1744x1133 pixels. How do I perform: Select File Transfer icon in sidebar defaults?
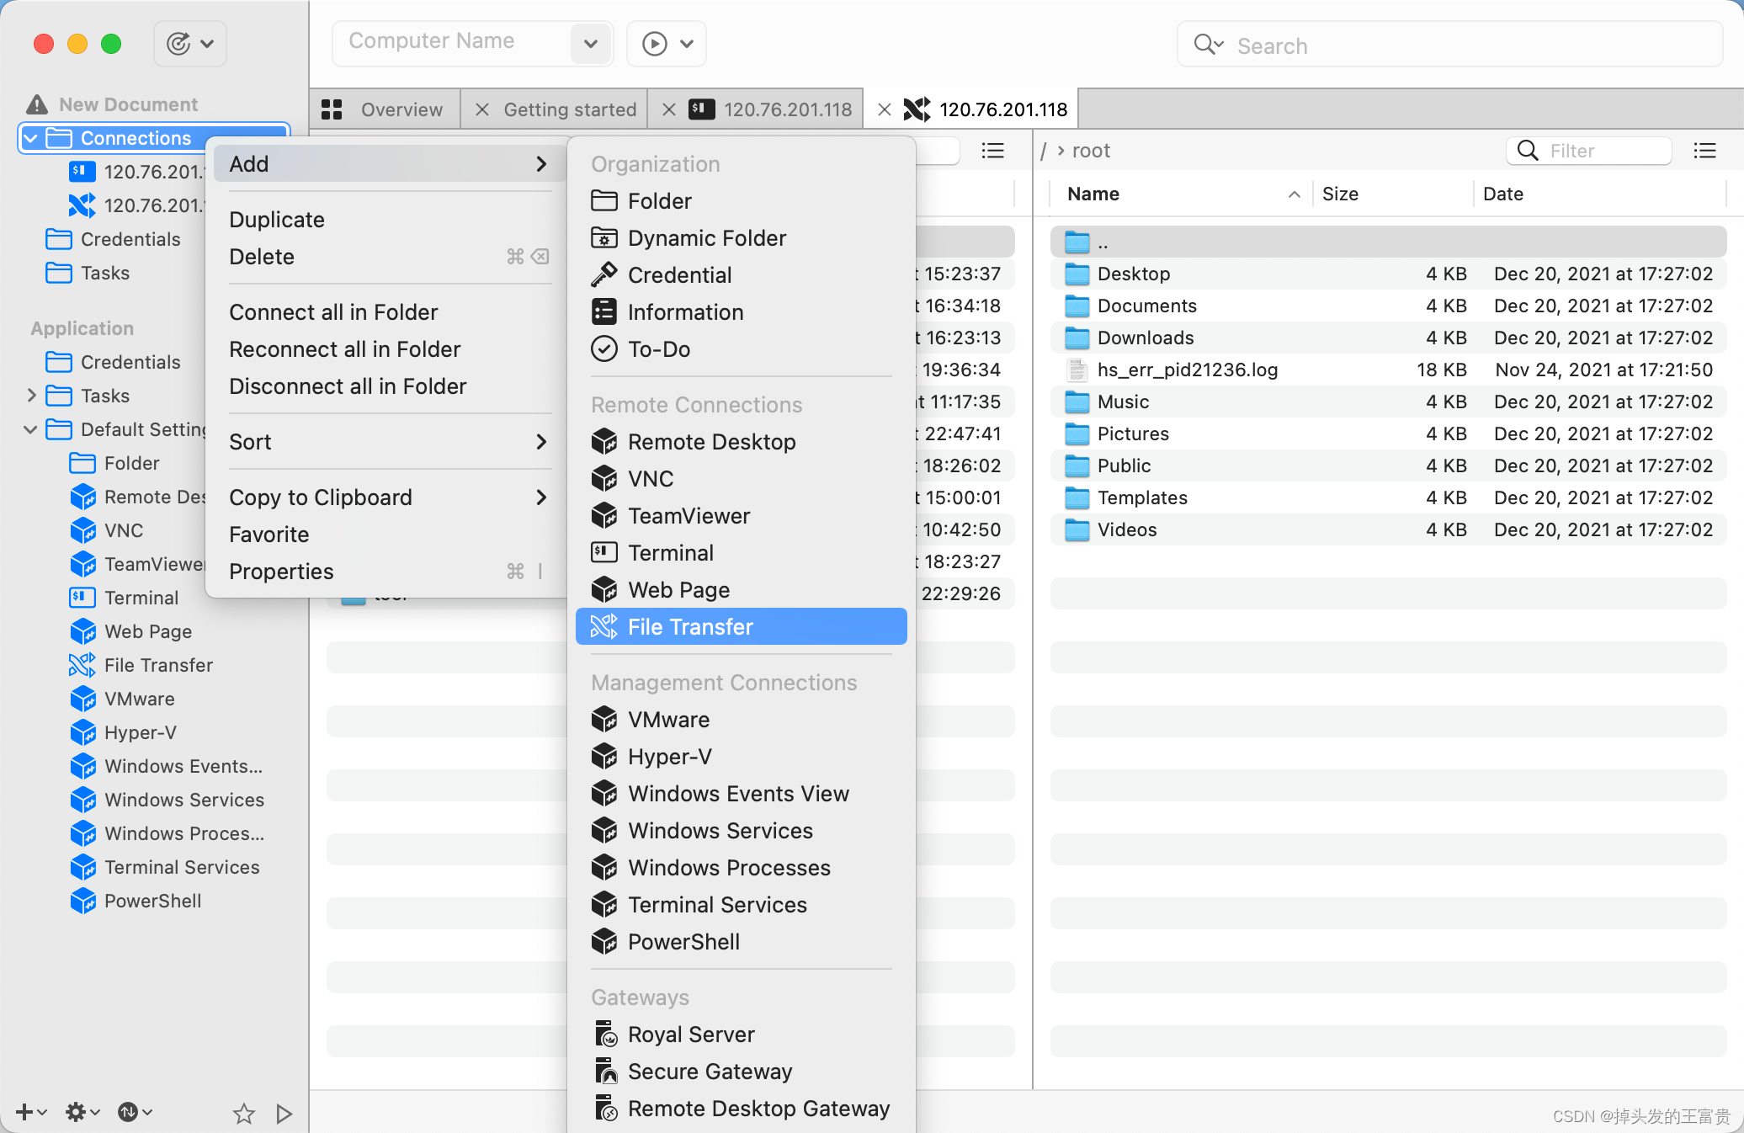pos(82,665)
